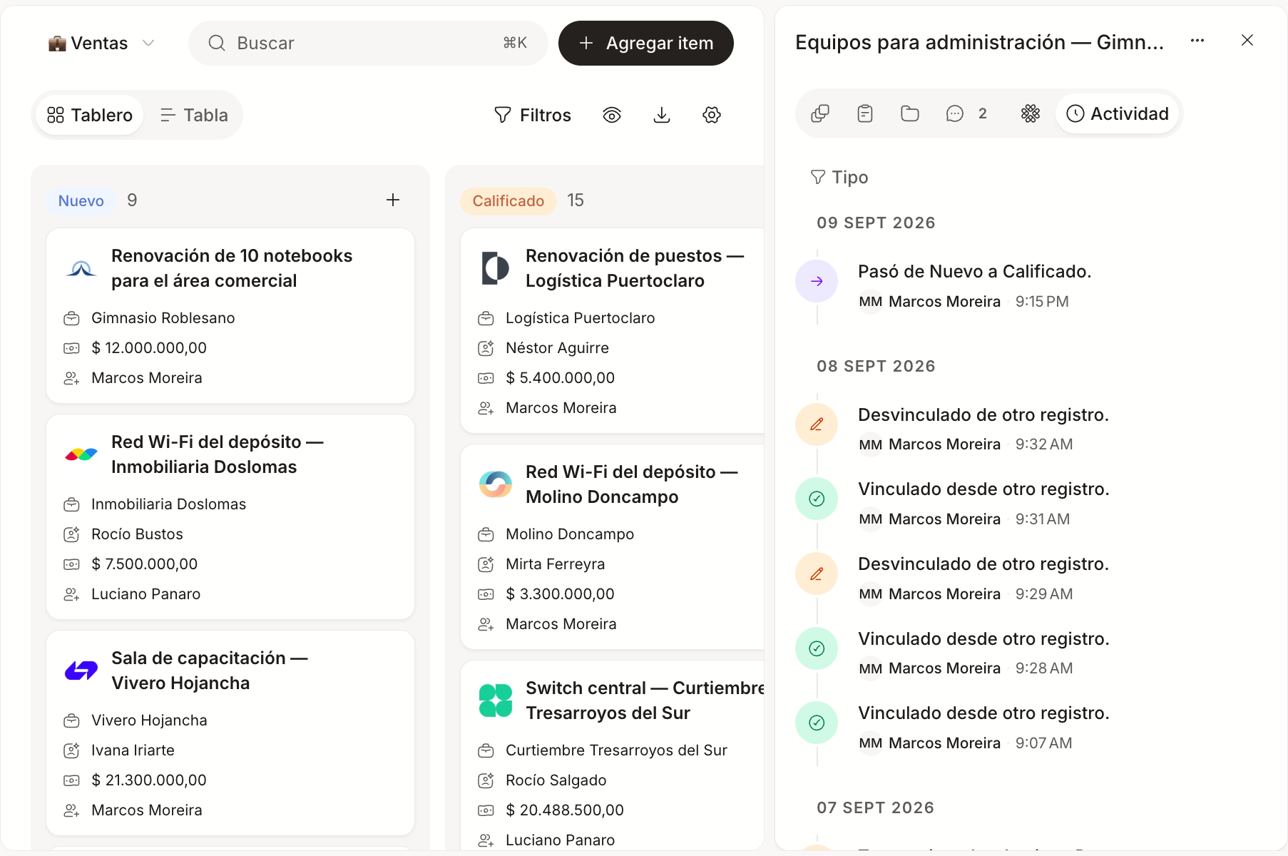Image resolution: width=1288 pixels, height=856 pixels.
Task: Open the files folder tab icon
Action: [x=910, y=113]
